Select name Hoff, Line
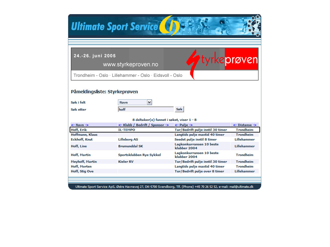The image size is (330, 247). click(79, 146)
